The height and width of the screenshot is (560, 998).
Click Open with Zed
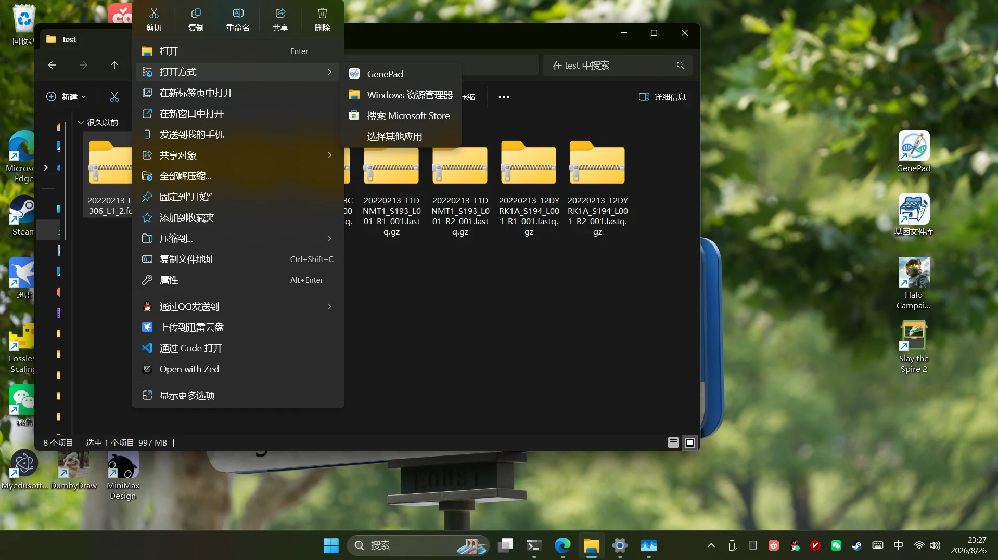[238, 369]
